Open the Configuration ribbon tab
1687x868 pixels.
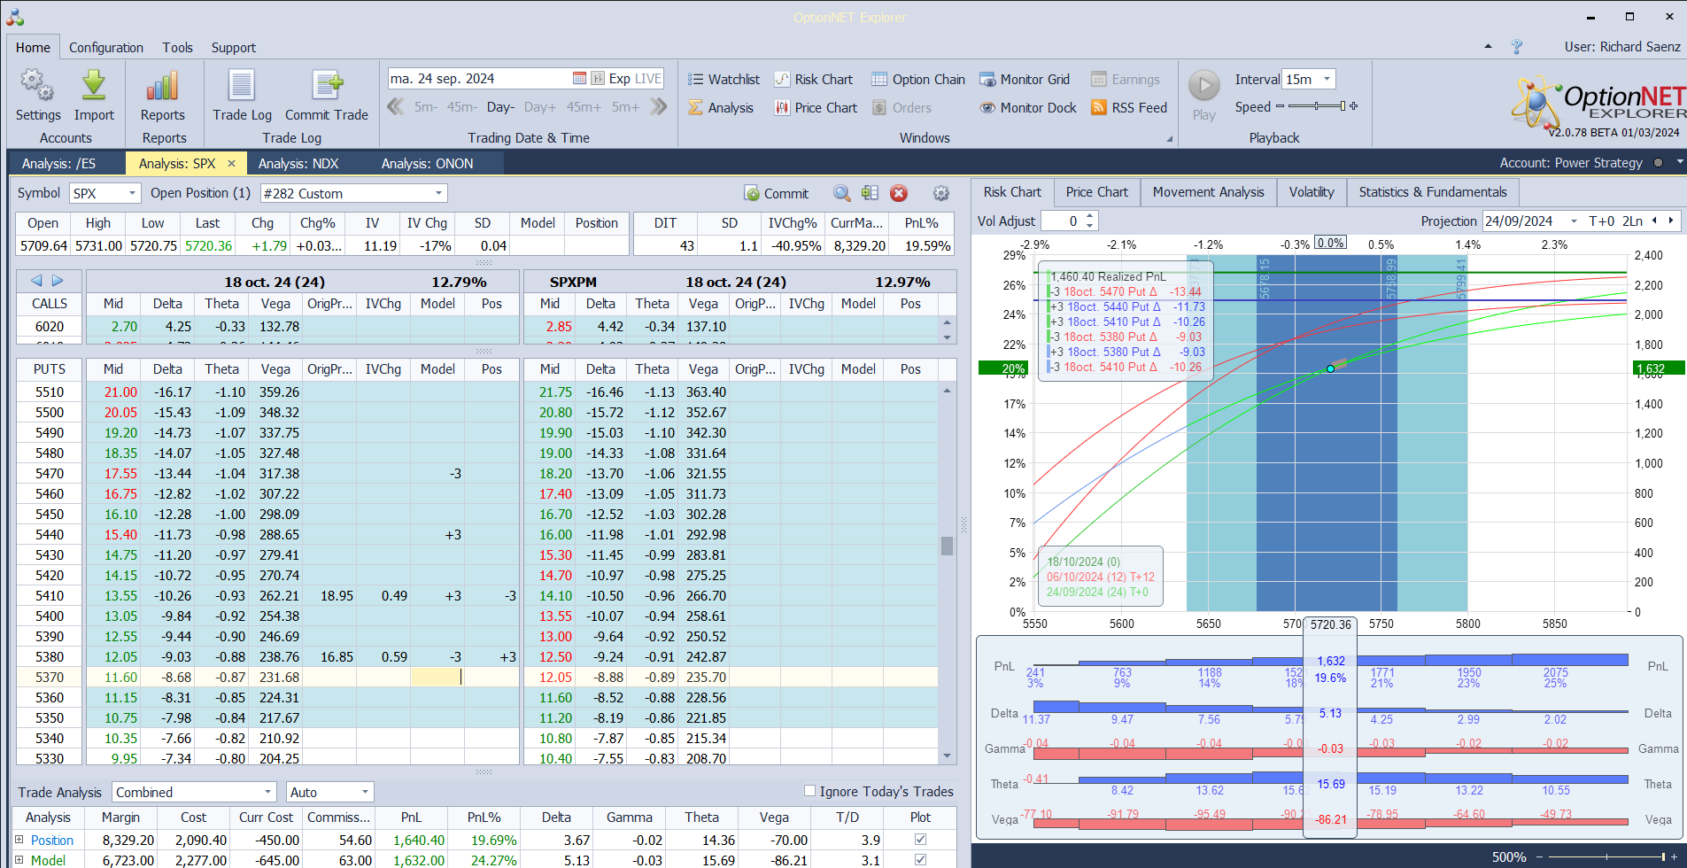click(106, 47)
